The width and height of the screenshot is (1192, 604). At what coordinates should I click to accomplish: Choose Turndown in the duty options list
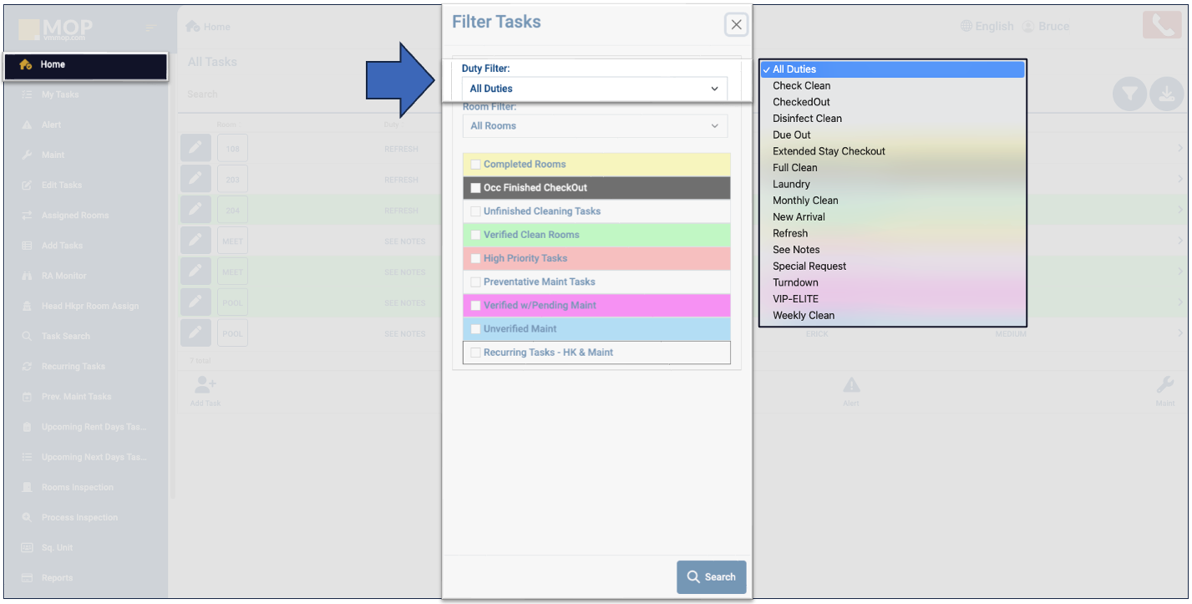[x=795, y=282]
